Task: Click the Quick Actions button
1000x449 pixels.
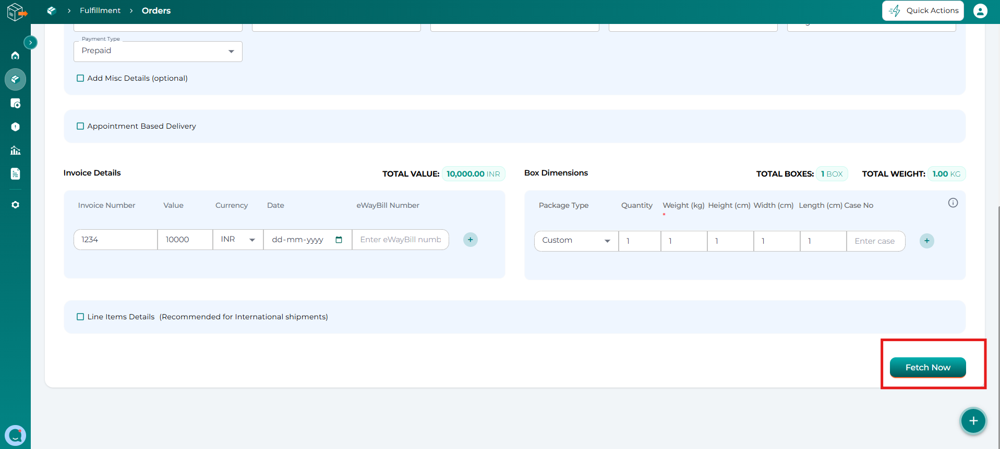Action: [x=923, y=10]
